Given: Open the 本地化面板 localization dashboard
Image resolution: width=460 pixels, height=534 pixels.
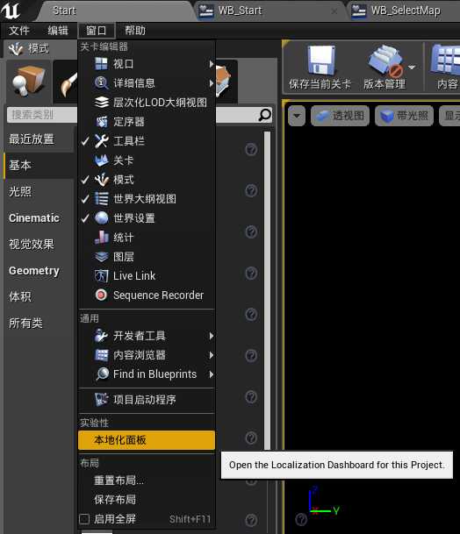Looking at the screenshot, I should 147,440.
